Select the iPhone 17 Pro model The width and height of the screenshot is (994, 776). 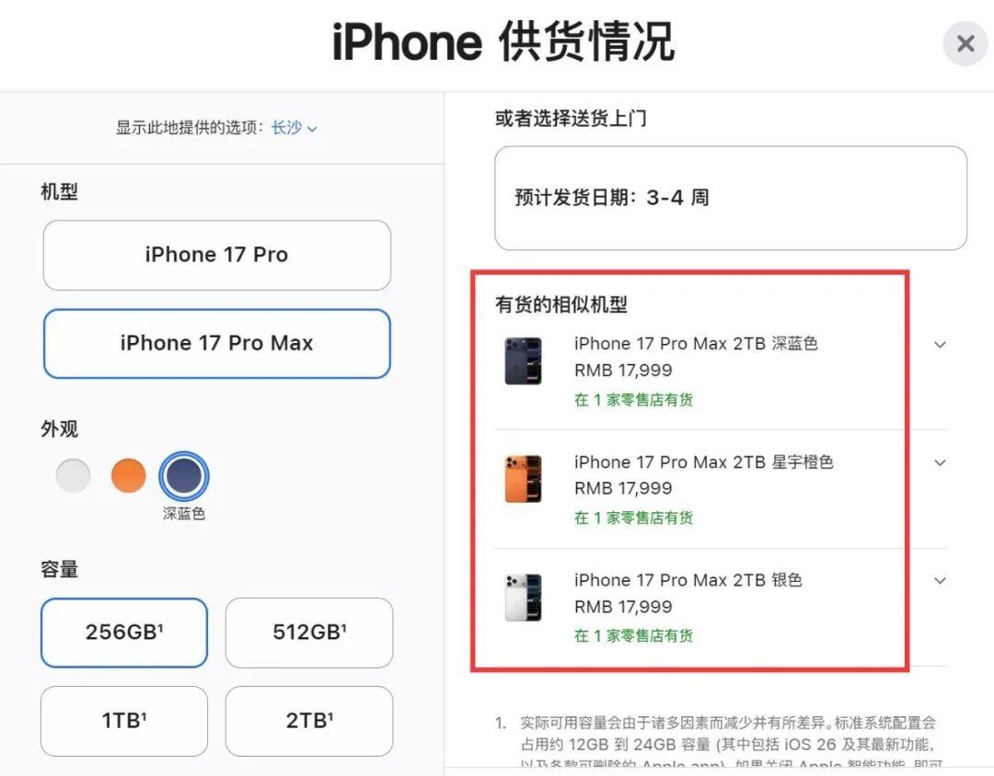pos(217,256)
